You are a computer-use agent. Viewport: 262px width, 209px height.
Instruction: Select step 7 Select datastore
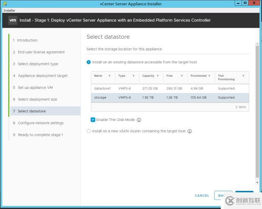pyautogui.click(x=45, y=111)
